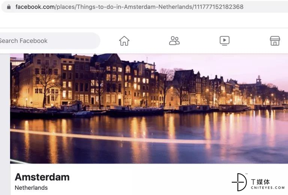
Task: Click the houseboat moored in cover photo center
Action: (136, 110)
